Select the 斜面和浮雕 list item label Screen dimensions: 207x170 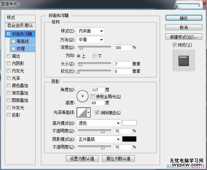pos(22,34)
